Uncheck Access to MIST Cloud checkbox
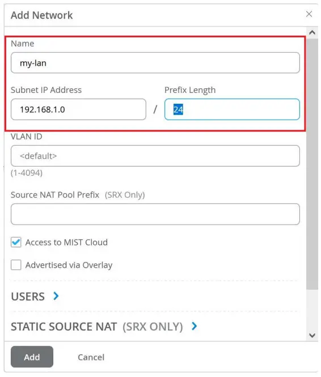This screenshot has width=321, height=377. pyautogui.click(x=16, y=242)
